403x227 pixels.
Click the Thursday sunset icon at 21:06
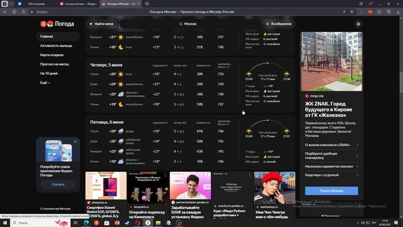coord(287,74)
